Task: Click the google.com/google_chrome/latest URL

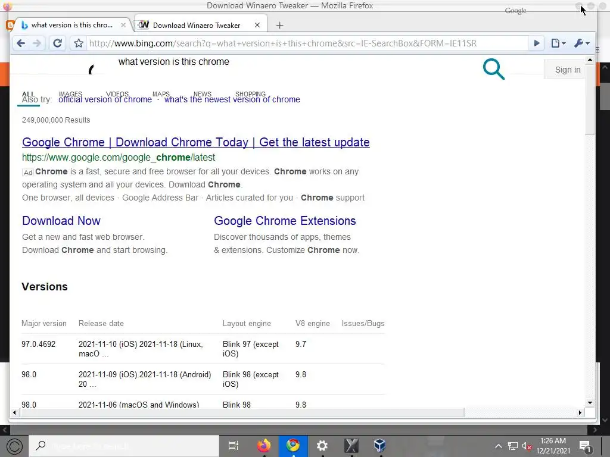Action: coord(119,157)
